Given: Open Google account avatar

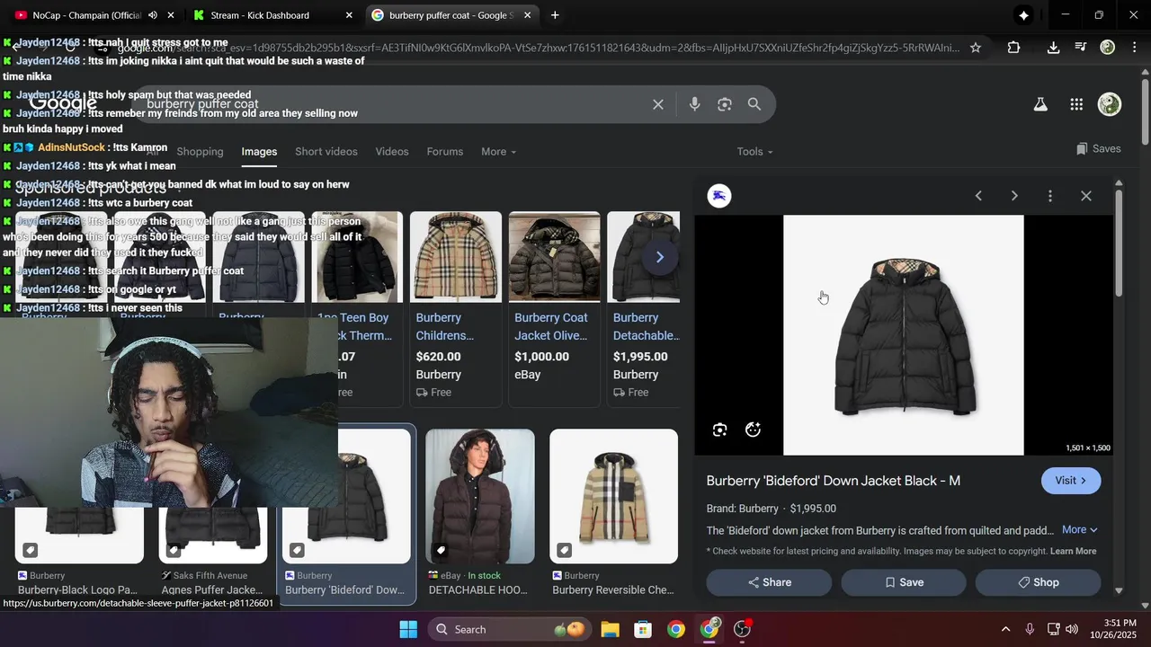Looking at the screenshot, I should pos(1110,104).
